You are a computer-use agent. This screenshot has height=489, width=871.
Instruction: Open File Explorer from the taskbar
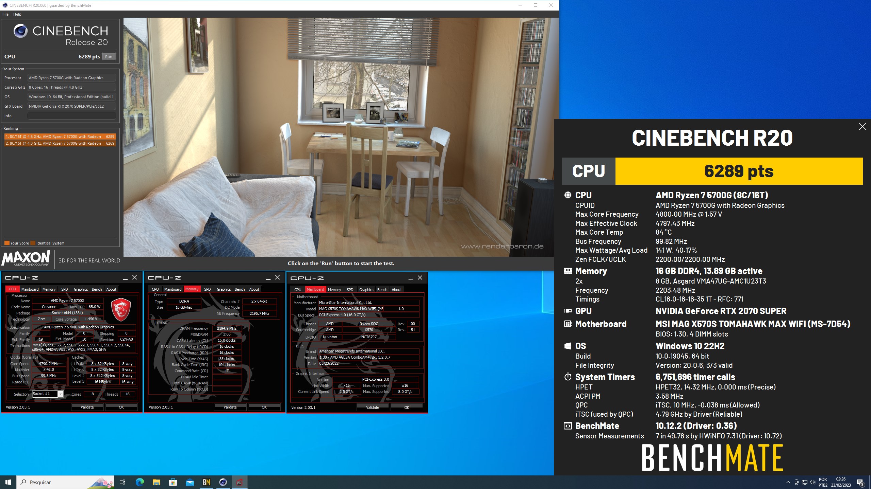156,482
